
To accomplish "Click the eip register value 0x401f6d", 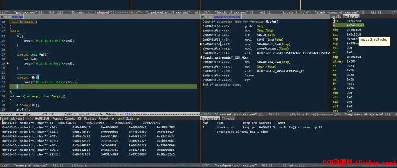I will (x=354, y=57).
